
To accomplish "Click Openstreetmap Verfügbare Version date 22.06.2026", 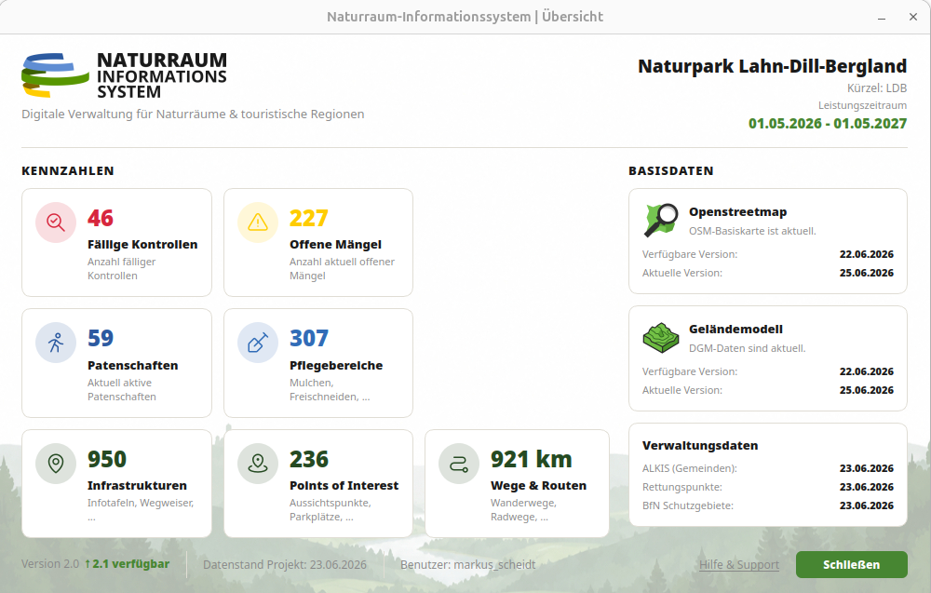I will (866, 254).
